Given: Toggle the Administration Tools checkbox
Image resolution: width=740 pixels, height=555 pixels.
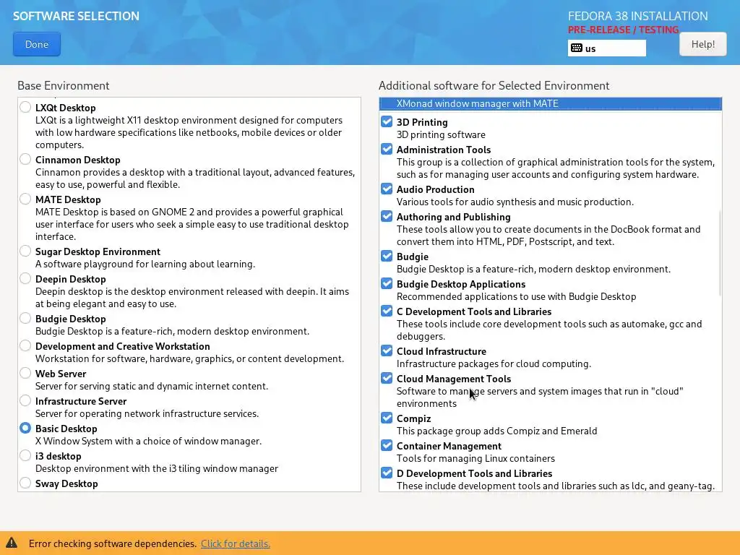Looking at the screenshot, I should coord(387,149).
